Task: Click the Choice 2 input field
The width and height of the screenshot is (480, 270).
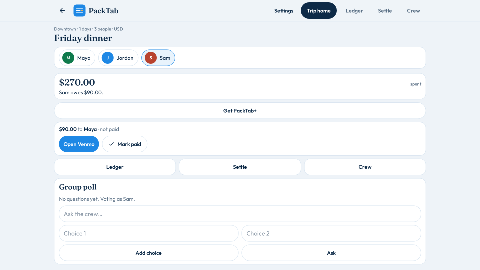Action: pyautogui.click(x=331, y=233)
